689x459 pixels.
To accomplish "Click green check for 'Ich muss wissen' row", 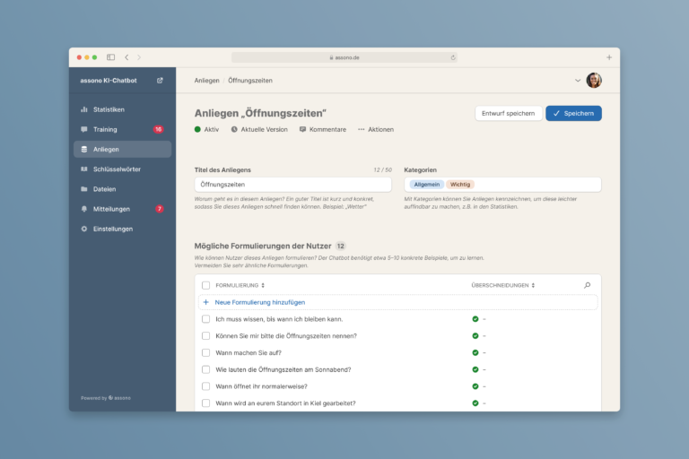I will tap(475, 319).
